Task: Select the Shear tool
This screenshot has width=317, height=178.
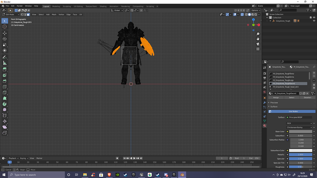Action: (x=5, y=127)
